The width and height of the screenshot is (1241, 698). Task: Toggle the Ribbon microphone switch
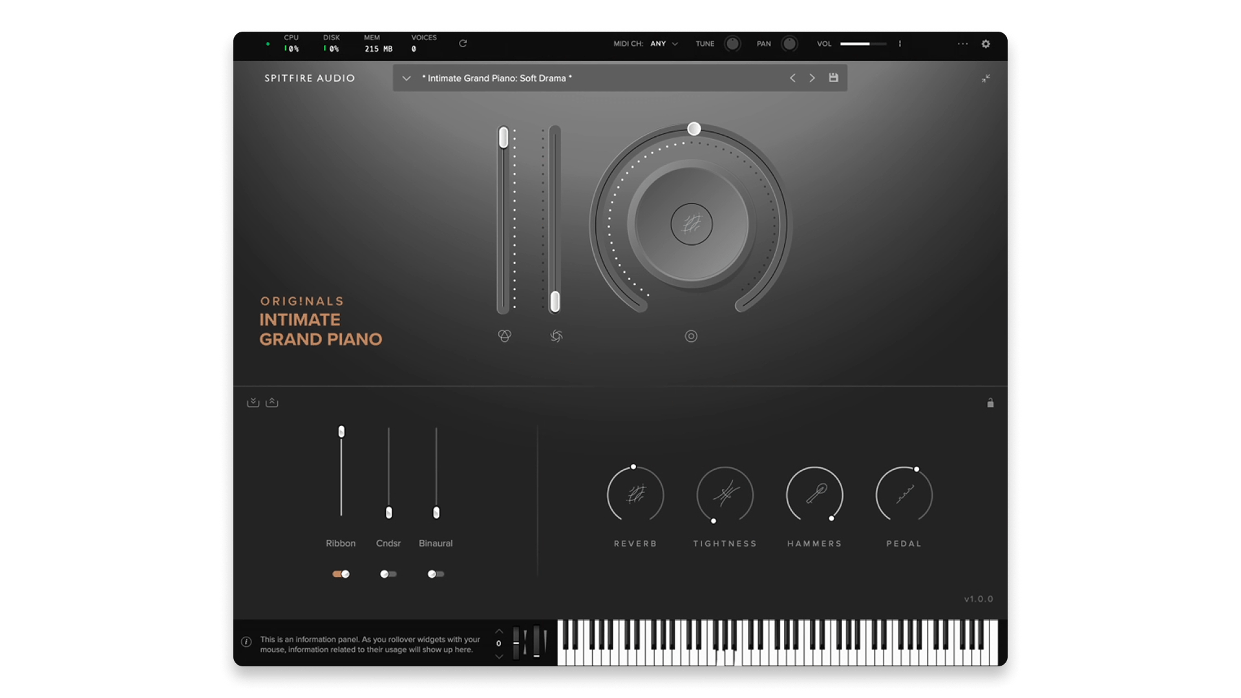click(x=341, y=574)
